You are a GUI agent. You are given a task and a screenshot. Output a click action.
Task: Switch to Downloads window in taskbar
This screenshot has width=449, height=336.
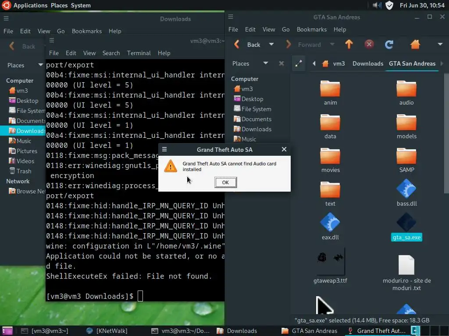237,331
